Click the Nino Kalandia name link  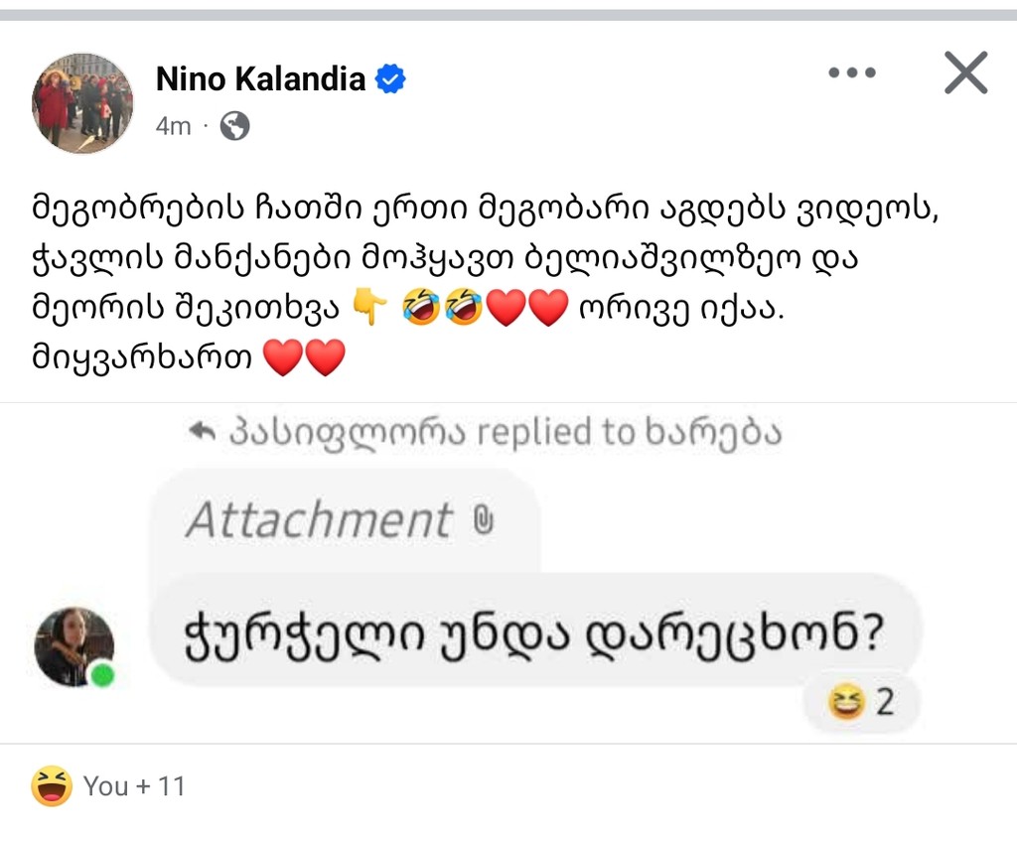pyautogui.click(x=260, y=79)
